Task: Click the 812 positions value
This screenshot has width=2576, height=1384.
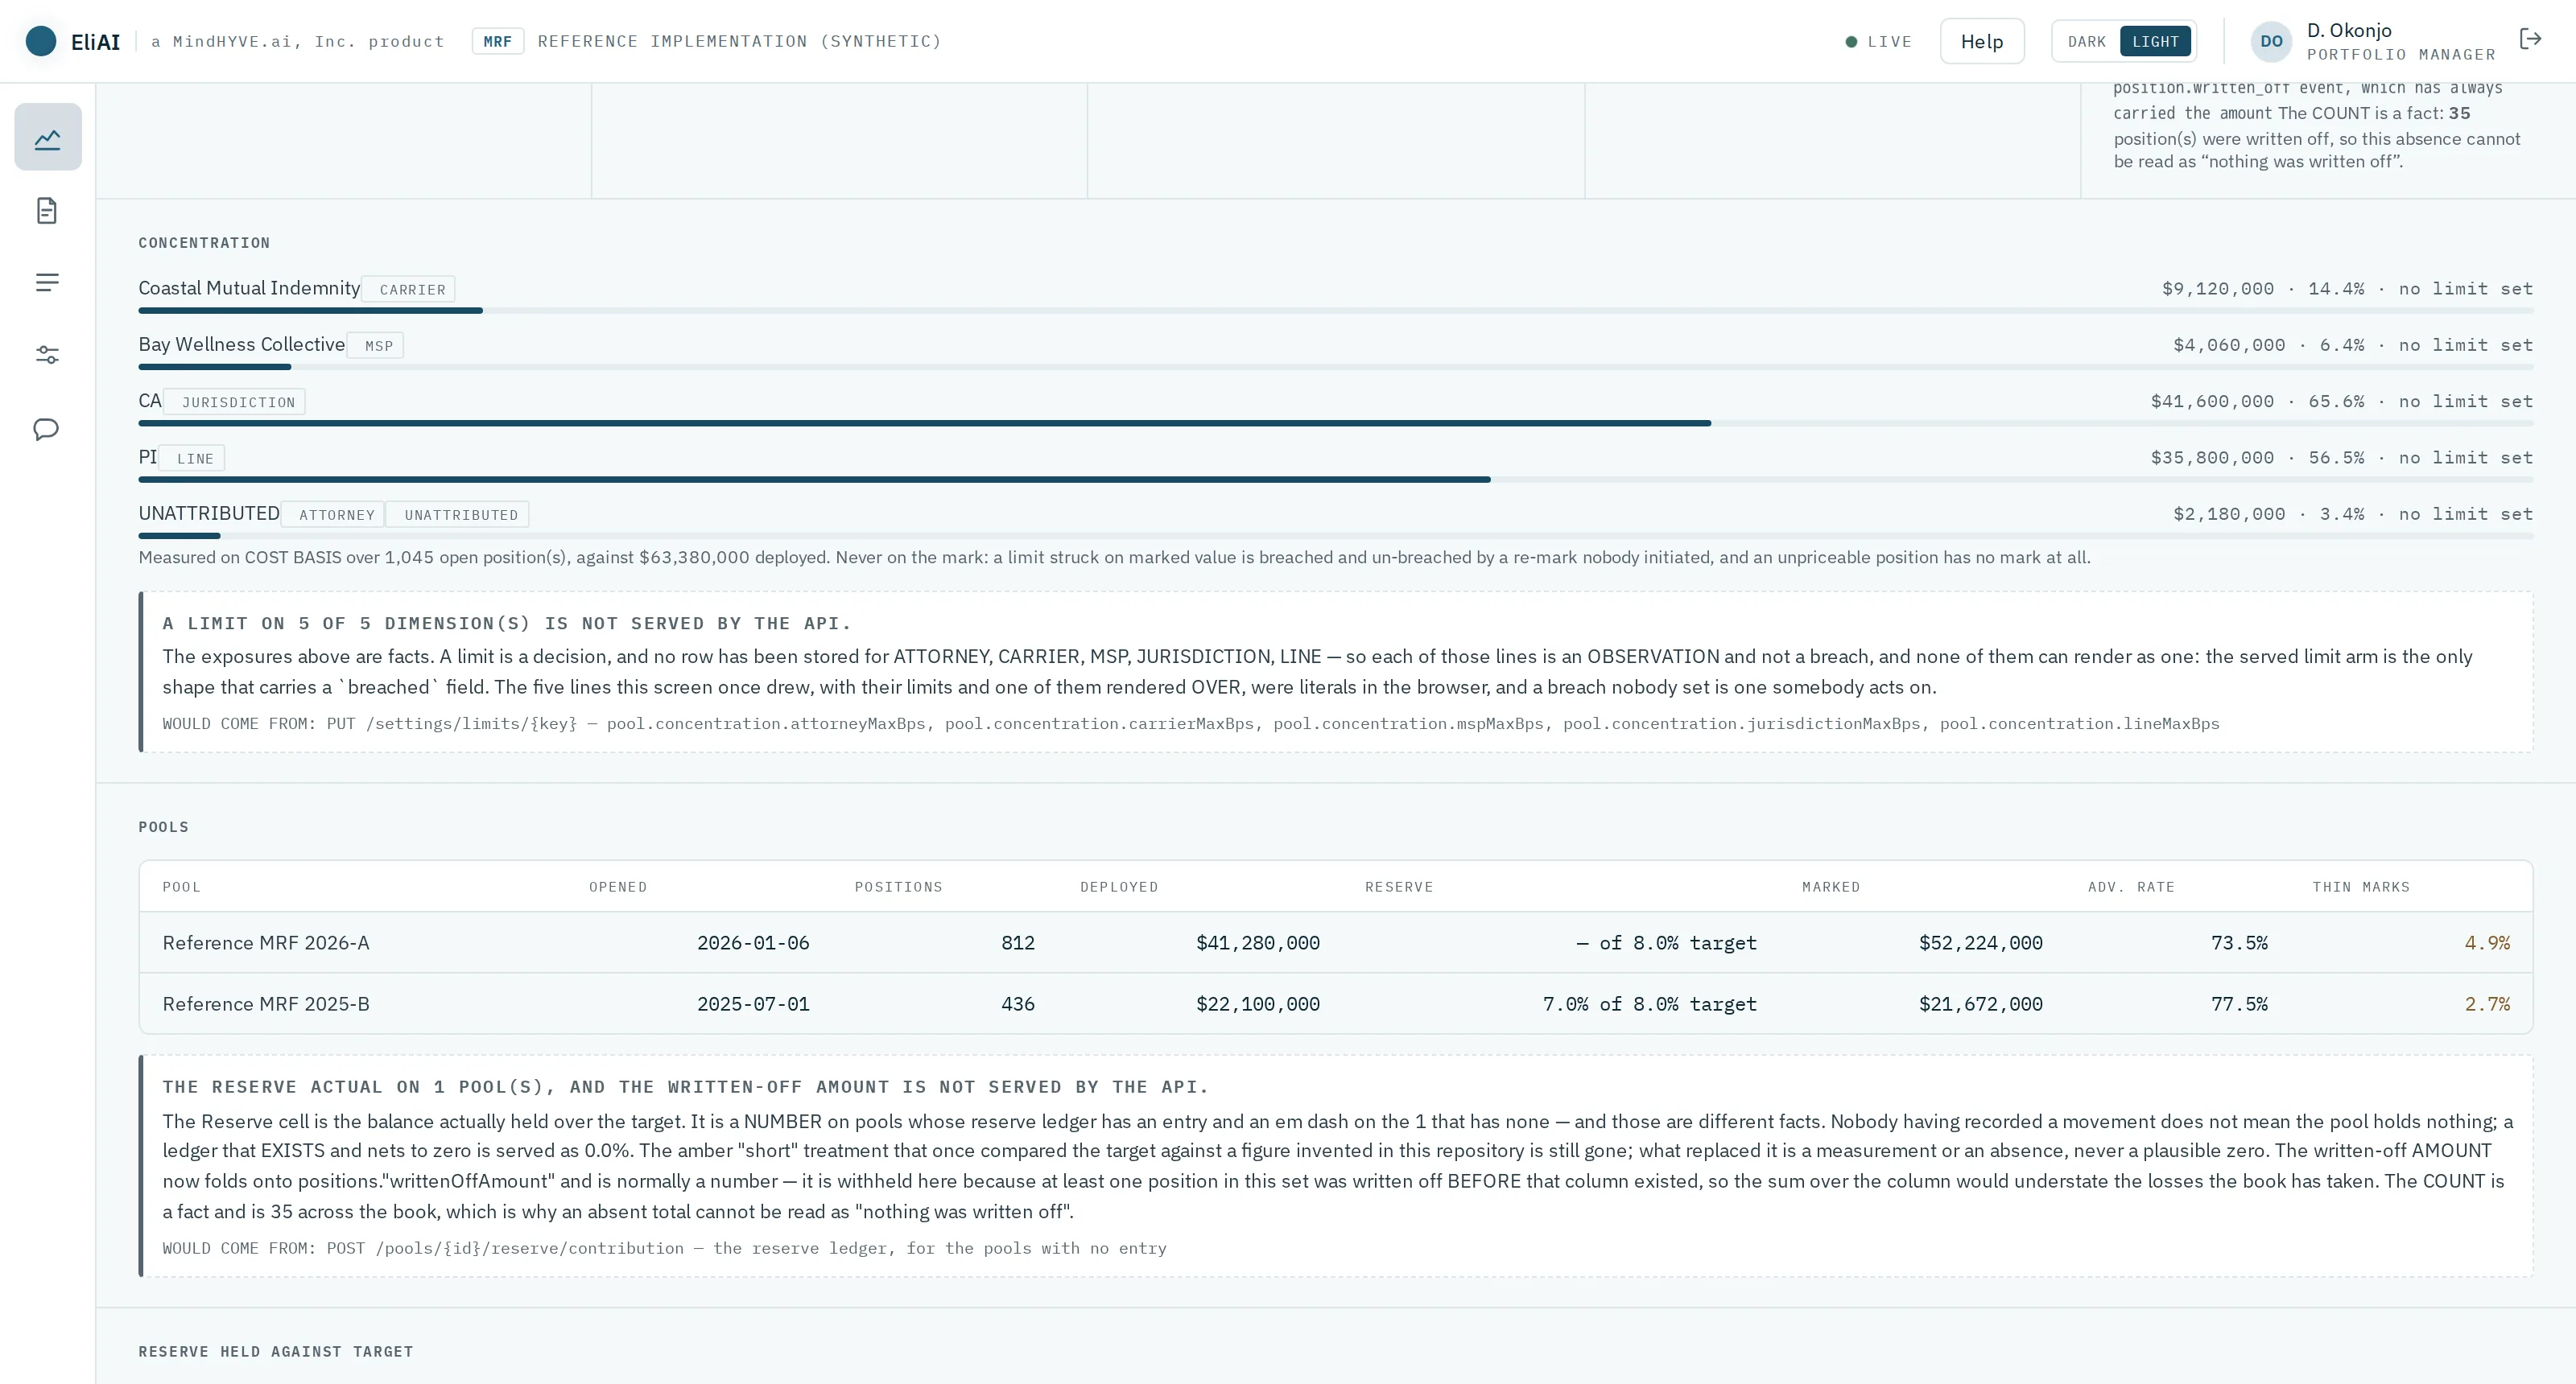Action: click(1017, 942)
